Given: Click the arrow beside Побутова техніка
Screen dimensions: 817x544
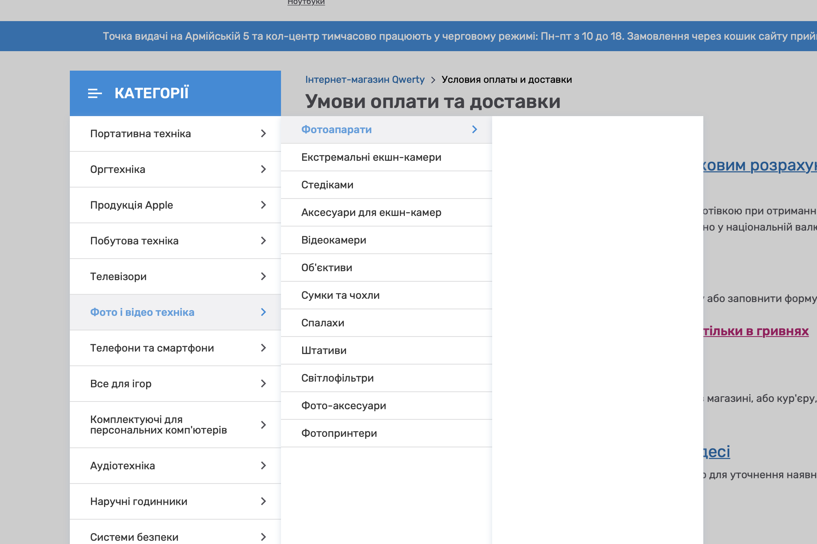Looking at the screenshot, I should [263, 241].
